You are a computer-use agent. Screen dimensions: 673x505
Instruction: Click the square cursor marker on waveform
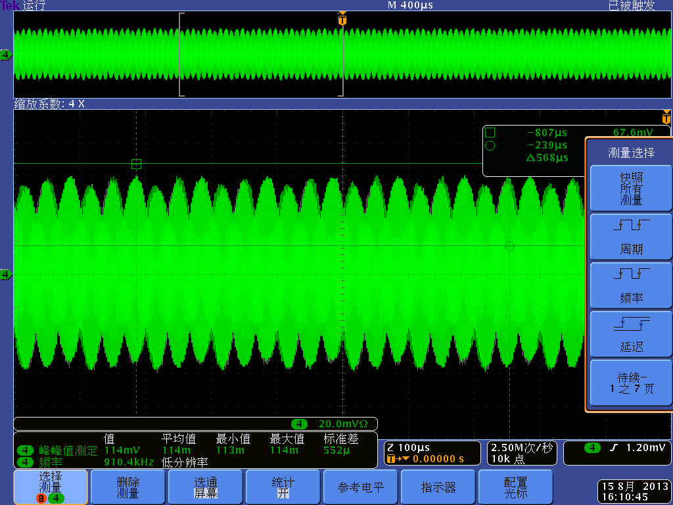tap(136, 164)
